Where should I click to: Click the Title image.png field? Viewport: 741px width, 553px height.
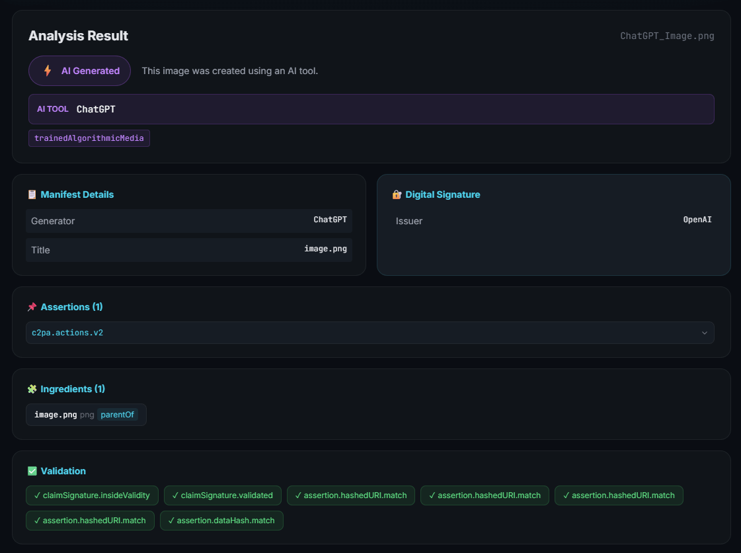(x=189, y=249)
